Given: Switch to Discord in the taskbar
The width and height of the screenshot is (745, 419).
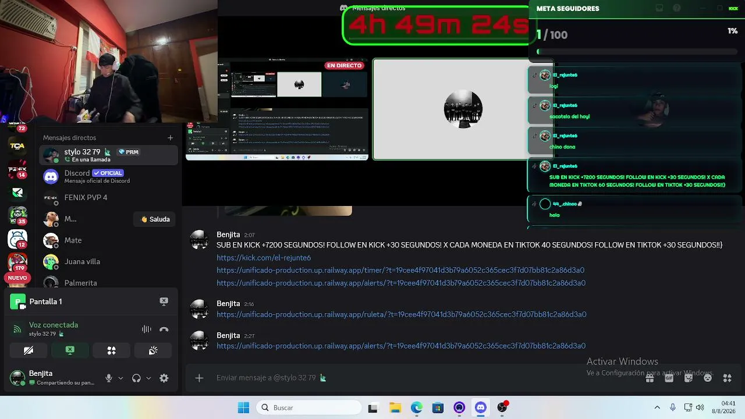Looking at the screenshot, I should [x=481, y=407].
